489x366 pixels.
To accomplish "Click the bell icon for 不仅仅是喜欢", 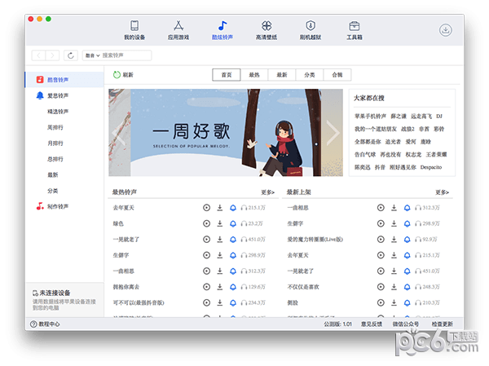I will pos(407,287).
